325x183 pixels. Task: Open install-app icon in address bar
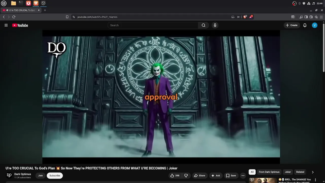click(x=233, y=17)
